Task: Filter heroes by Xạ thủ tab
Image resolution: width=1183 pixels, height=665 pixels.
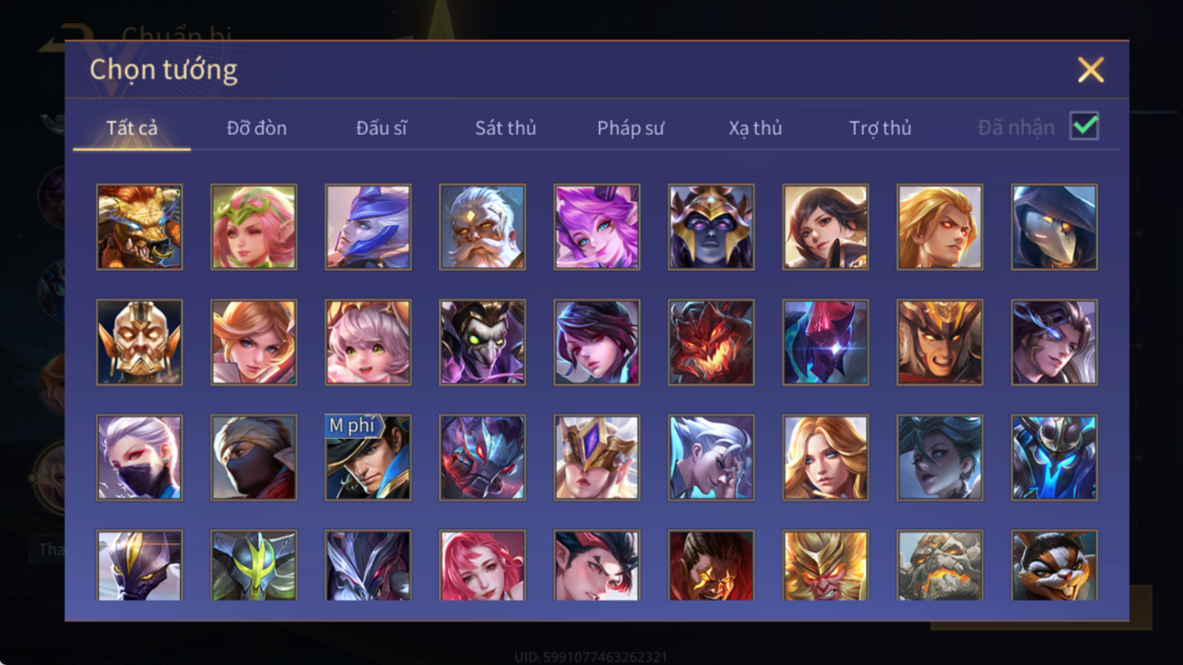Action: pyautogui.click(x=755, y=128)
